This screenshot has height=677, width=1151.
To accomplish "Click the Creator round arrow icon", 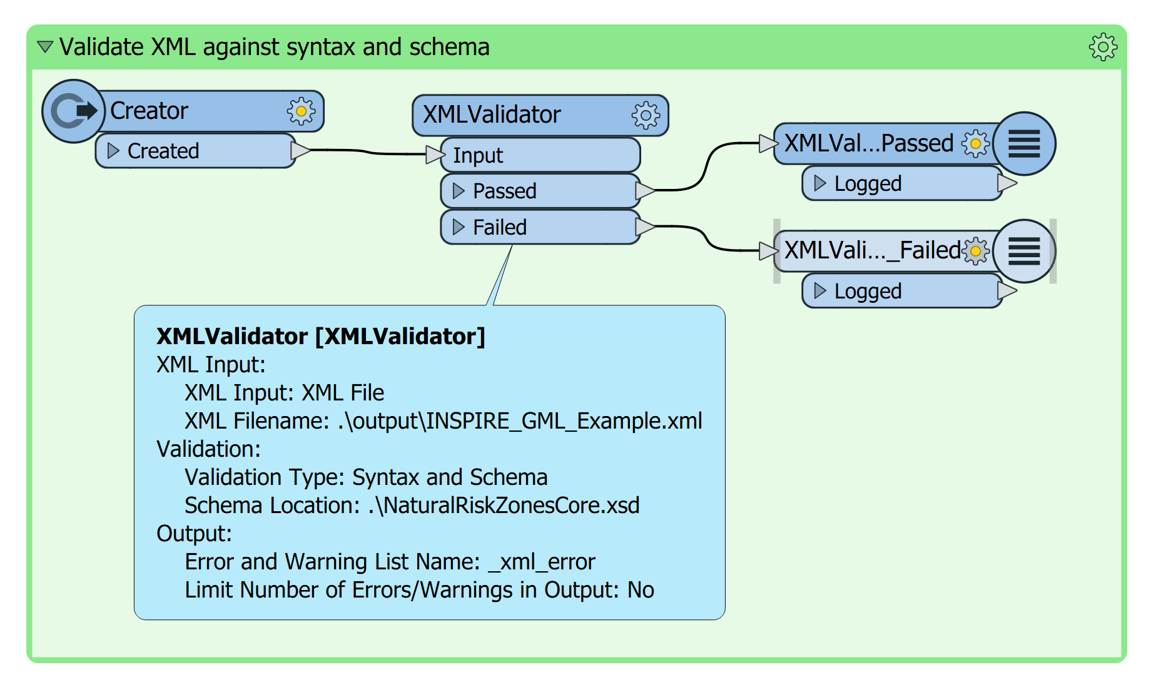I will 74,111.
